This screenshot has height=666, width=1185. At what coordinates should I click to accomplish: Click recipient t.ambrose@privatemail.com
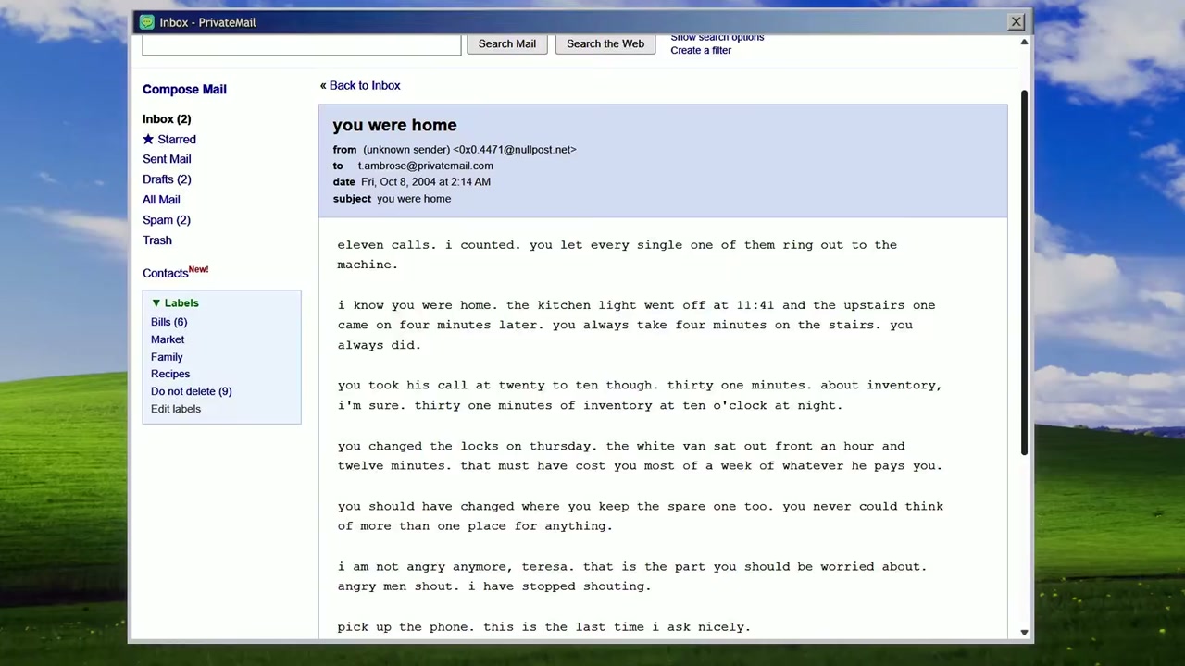pyautogui.click(x=426, y=166)
